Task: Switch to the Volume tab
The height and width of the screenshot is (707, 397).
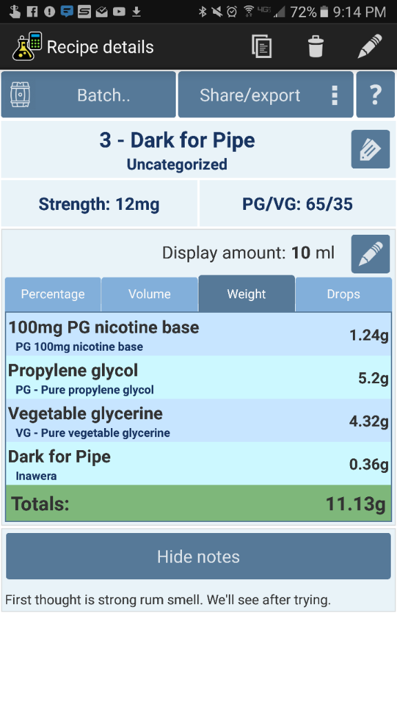Action: click(150, 294)
